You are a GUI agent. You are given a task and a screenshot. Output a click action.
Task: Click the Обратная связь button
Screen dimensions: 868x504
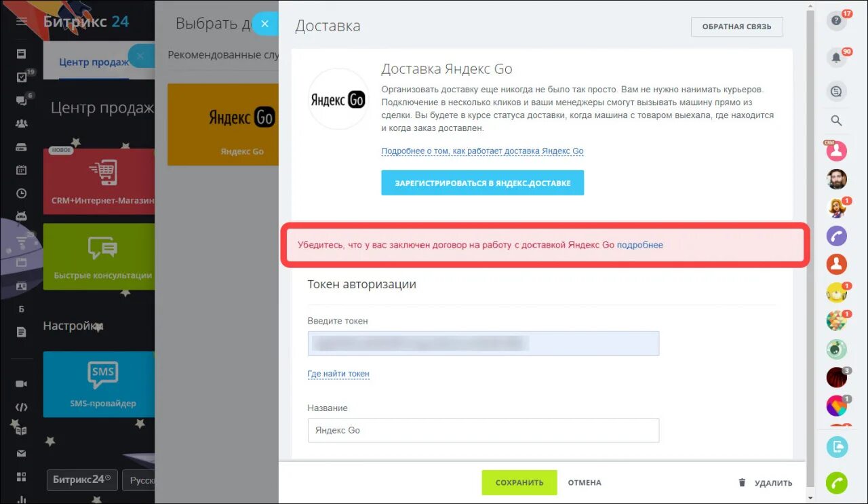(x=736, y=26)
